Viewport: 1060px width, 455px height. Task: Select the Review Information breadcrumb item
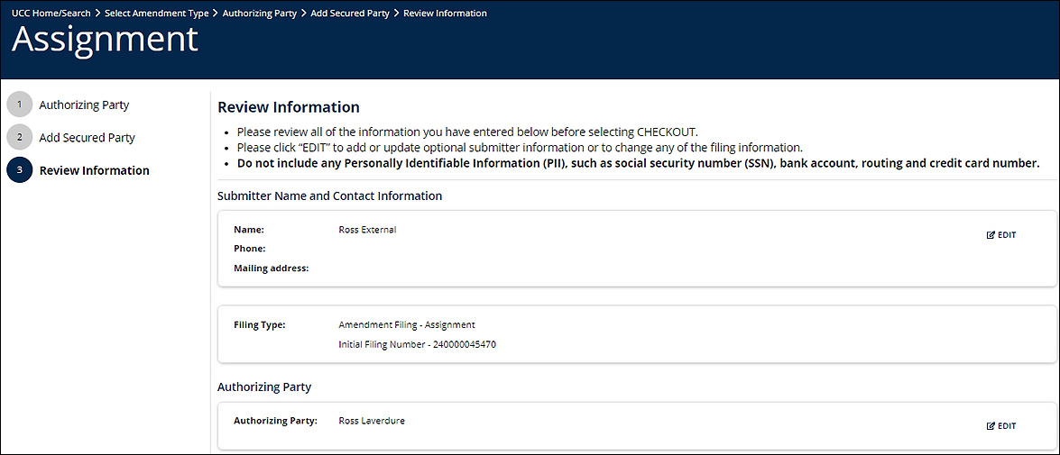coord(445,14)
